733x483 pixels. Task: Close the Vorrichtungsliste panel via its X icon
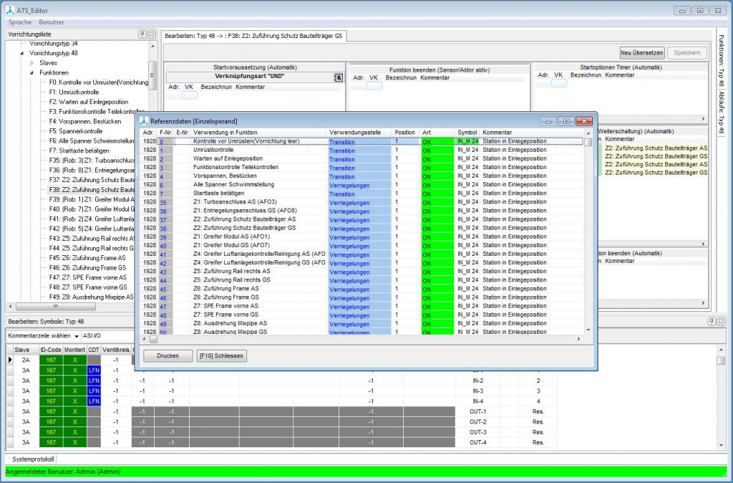pyautogui.click(x=150, y=34)
